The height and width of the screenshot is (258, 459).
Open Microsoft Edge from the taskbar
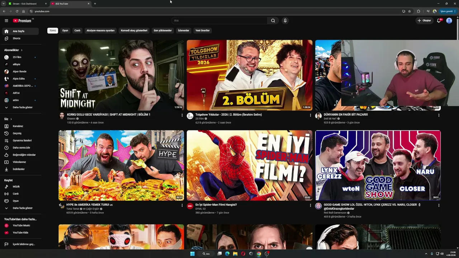[x=227, y=254]
